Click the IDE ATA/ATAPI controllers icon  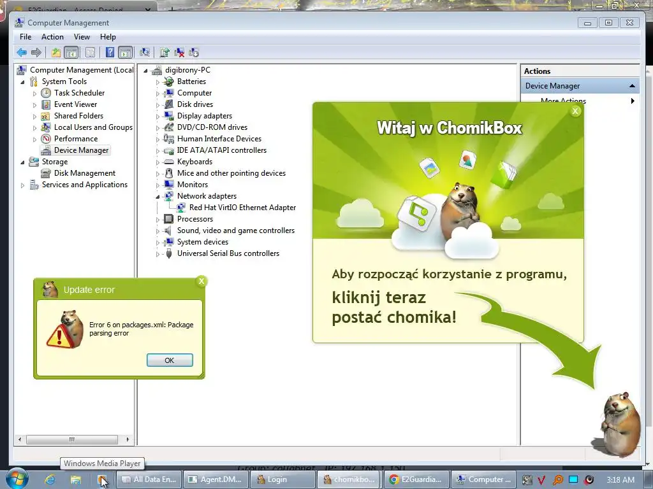coord(168,150)
